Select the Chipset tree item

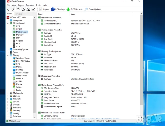[x=19, y=41]
